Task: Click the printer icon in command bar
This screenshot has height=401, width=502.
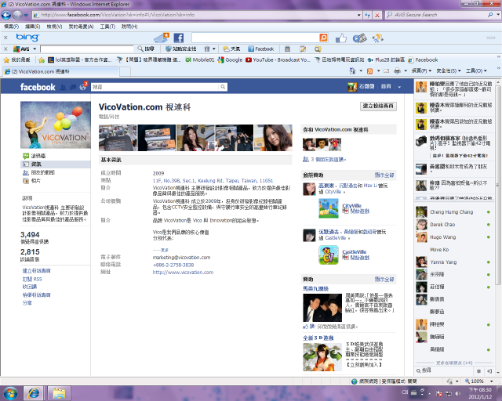Action: pos(397,71)
